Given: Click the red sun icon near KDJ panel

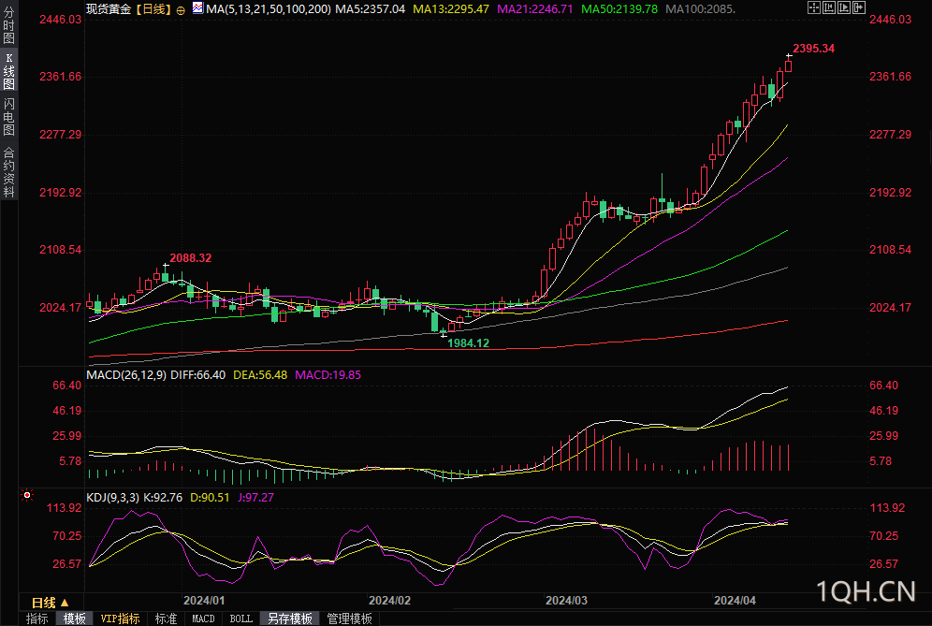Looking at the screenshot, I should (27, 495).
